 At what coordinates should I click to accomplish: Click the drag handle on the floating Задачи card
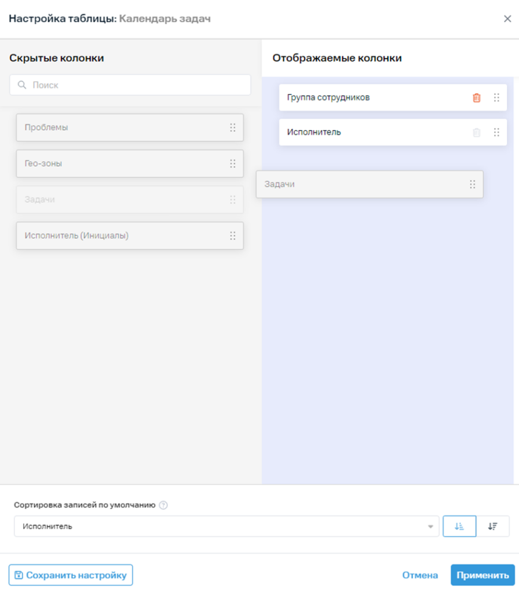[473, 185]
